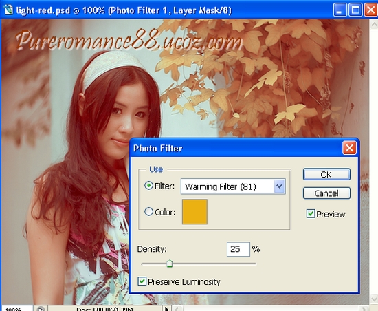The width and height of the screenshot is (378, 311).
Task: Select the Color radio button
Action: (148, 212)
